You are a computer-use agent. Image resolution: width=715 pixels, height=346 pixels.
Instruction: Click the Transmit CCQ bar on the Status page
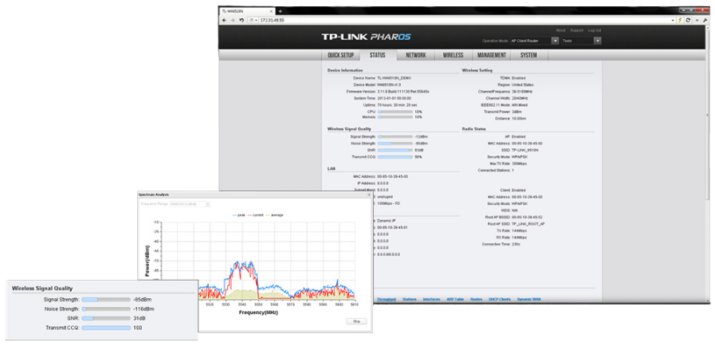[395, 157]
